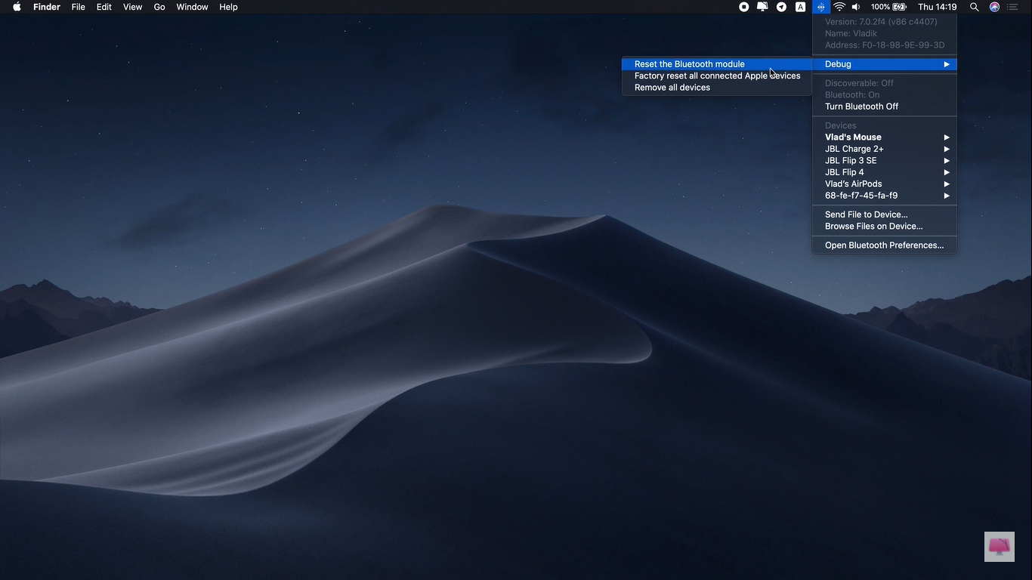
Task: Click the screen recording stop icon in menu bar
Action: [744, 7]
